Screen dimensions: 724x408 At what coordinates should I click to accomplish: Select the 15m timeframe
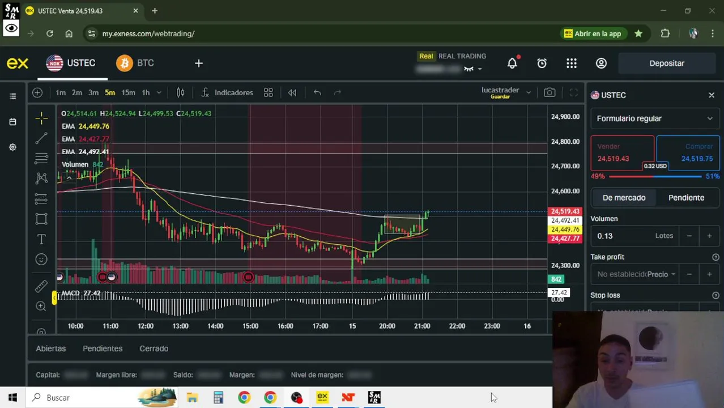(x=128, y=92)
